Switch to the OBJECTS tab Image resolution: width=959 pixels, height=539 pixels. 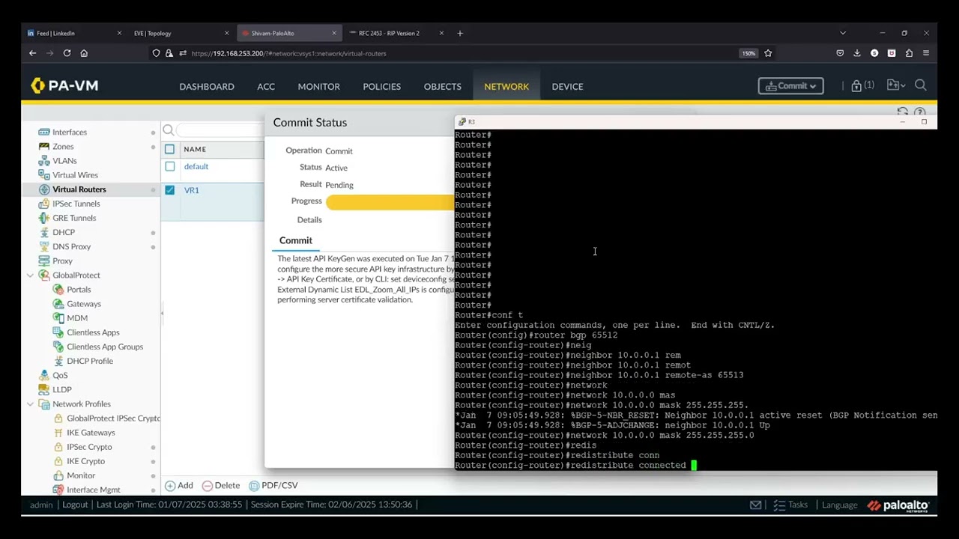click(442, 86)
